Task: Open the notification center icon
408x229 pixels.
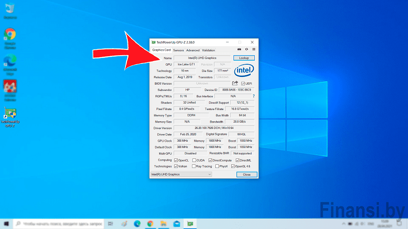Action: point(399,224)
